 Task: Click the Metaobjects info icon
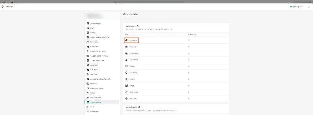tap(139, 107)
